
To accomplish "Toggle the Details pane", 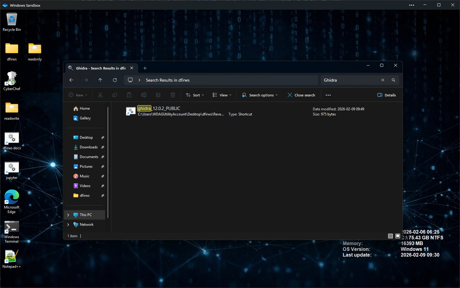I will tap(387, 95).
